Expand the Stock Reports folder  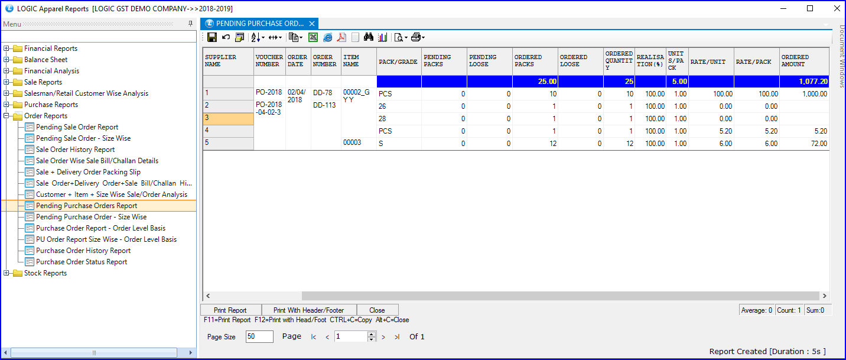tap(5, 273)
